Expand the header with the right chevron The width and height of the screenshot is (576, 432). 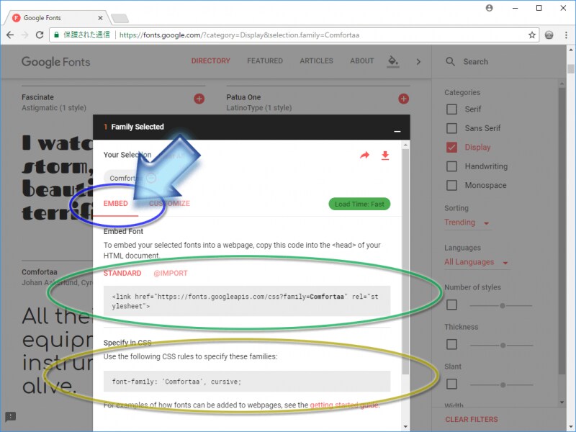click(x=418, y=62)
